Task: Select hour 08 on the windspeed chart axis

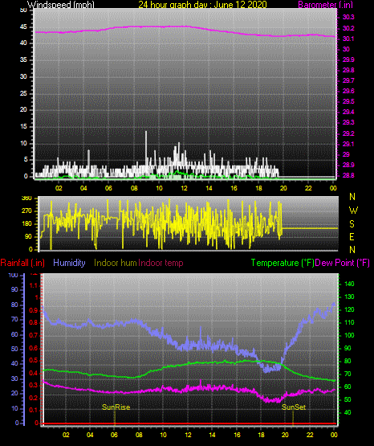Action: point(134,188)
